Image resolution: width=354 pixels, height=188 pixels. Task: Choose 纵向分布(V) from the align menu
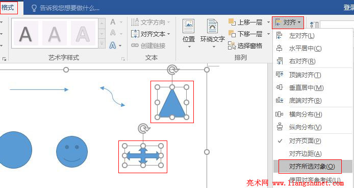[x=312, y=127]
